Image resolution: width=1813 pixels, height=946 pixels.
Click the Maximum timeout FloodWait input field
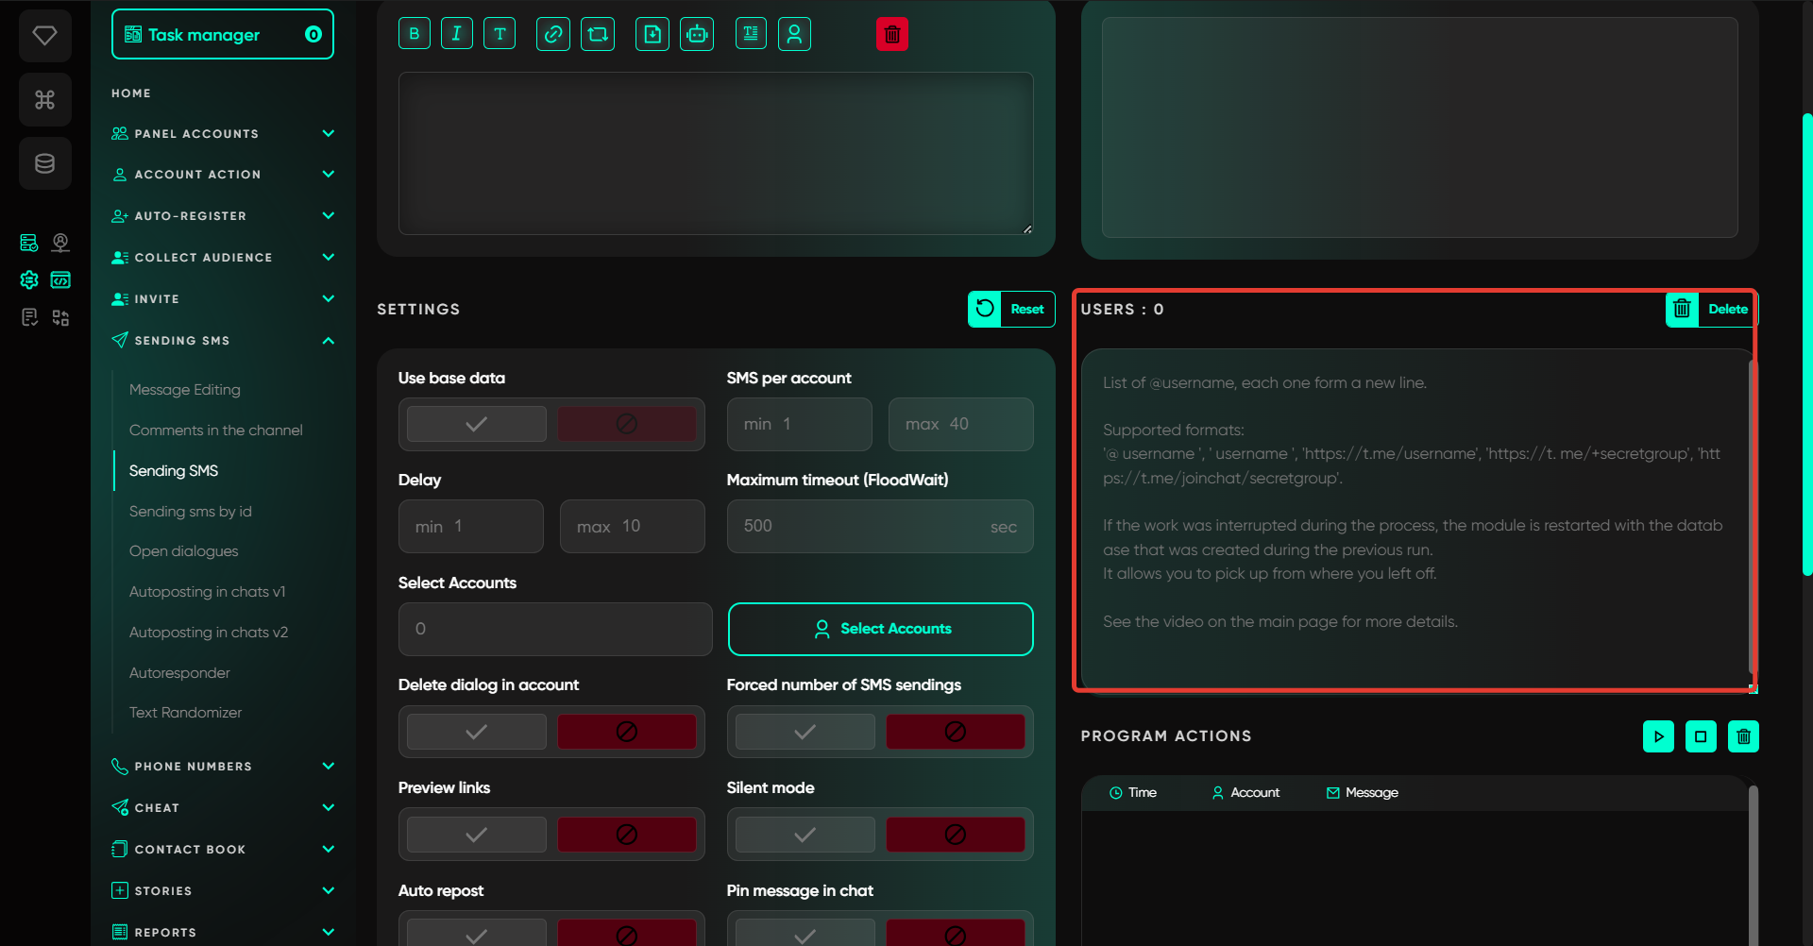click(859, 526)
